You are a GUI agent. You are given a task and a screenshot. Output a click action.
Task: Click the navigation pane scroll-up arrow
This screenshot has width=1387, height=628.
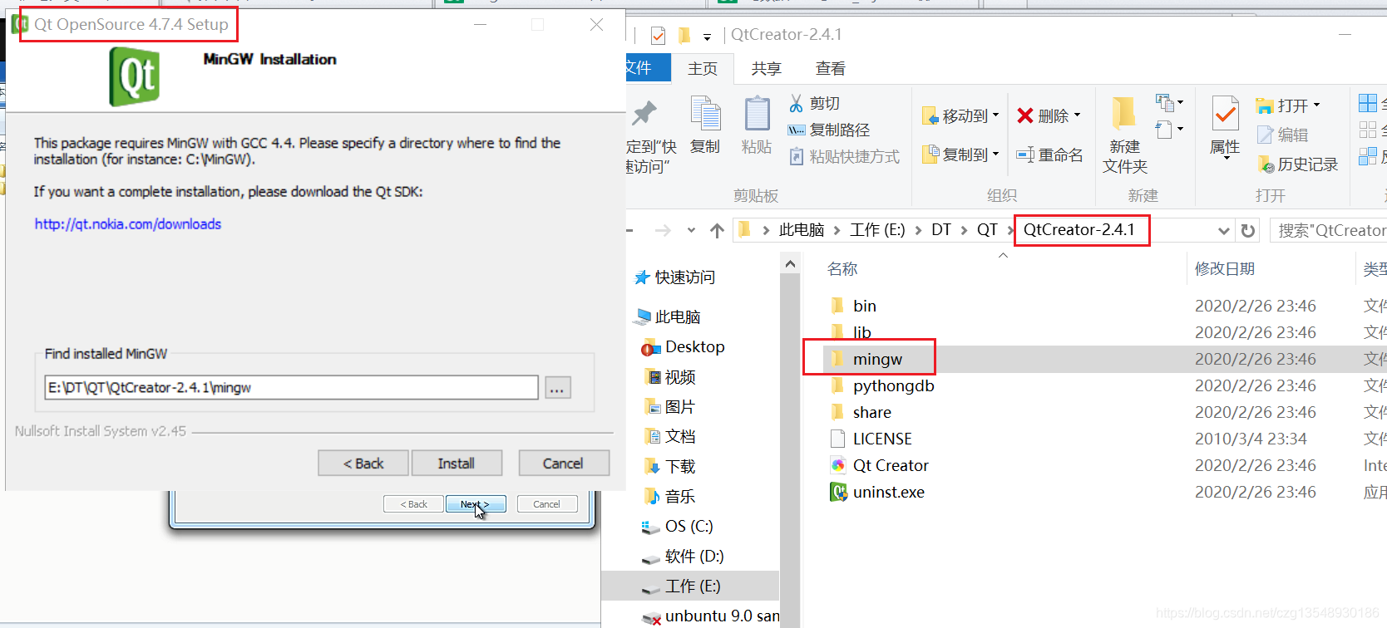coord(790,264)
